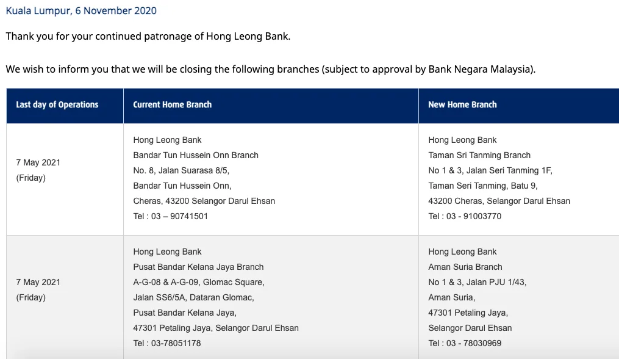Image resolution: width=619 pixels, height=359 pixels.
Task: Click the "Kuala Lumpur, 6 November 2020" date line
Action: click(81, 11)
